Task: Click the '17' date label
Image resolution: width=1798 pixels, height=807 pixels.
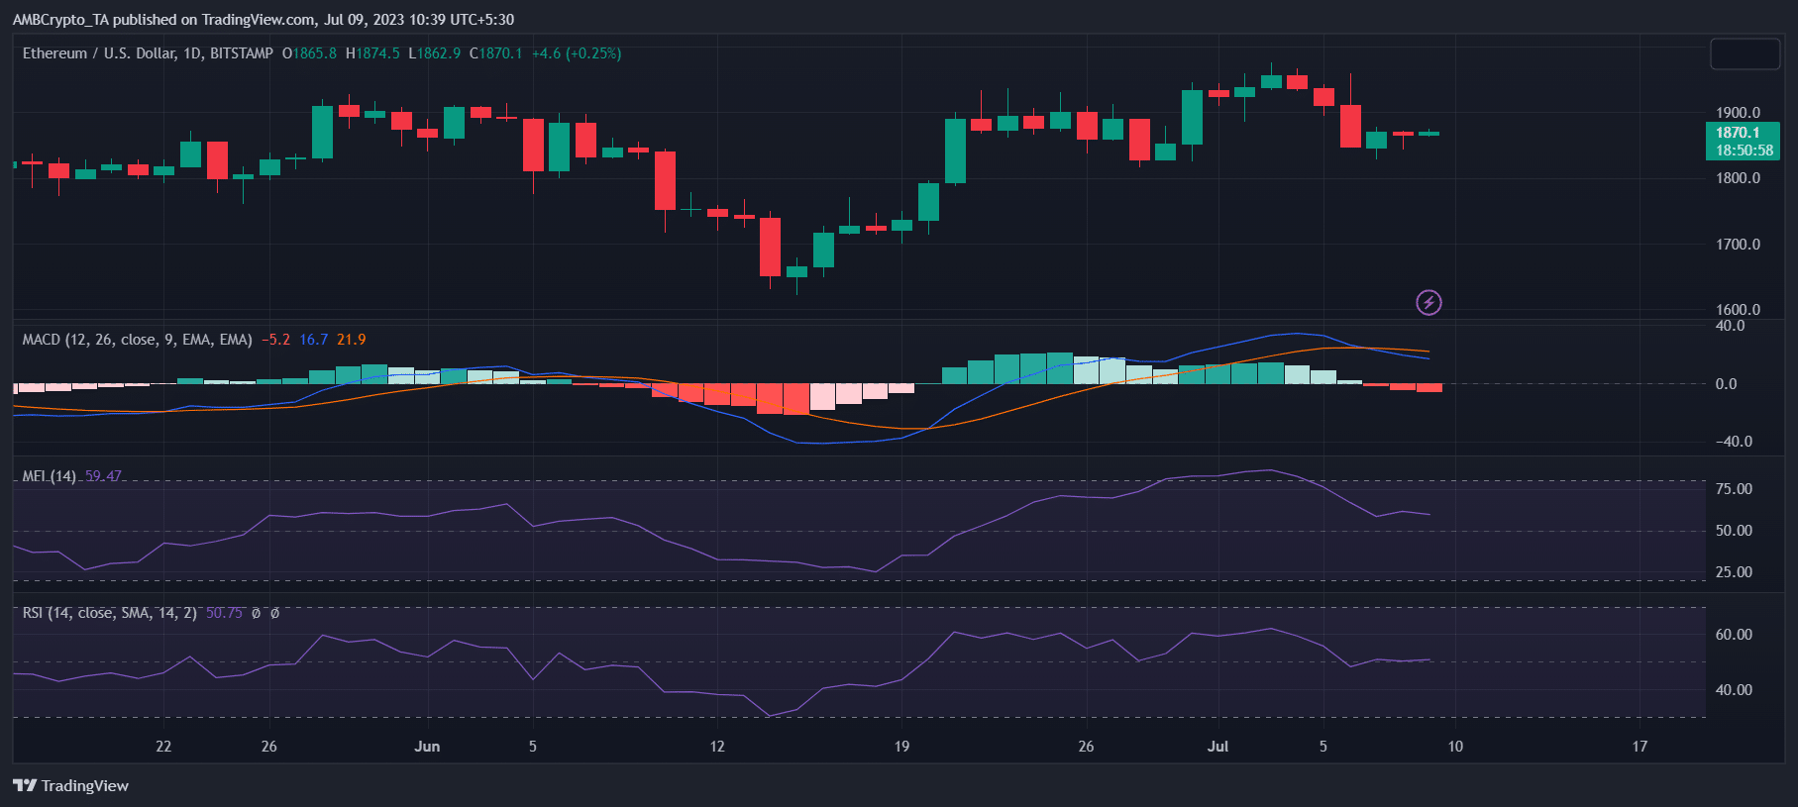Action: click(1639, 747)
